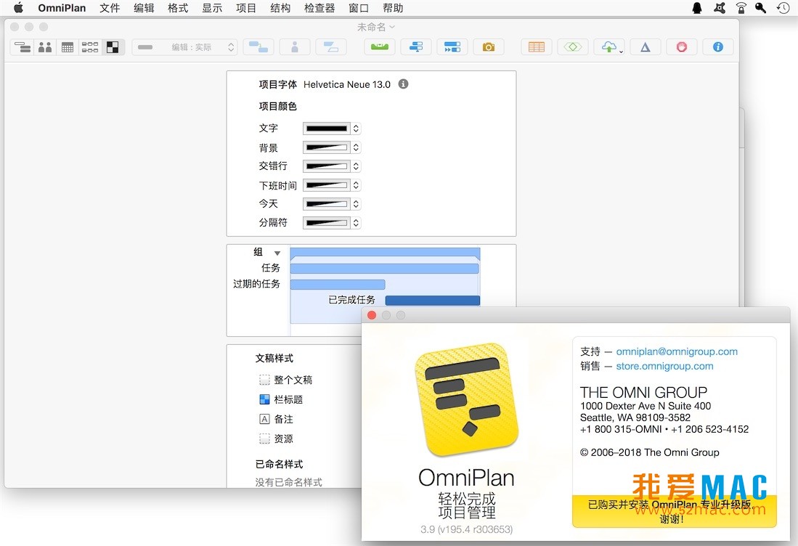Click the 过期的任务 sample bar

[x=338, y=285]
